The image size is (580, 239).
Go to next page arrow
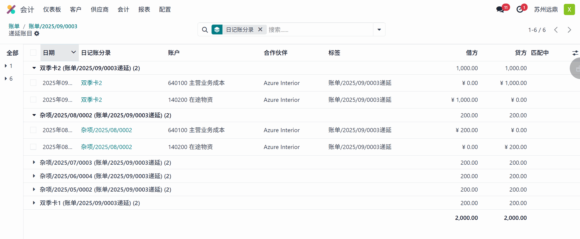tap(569, 30)
